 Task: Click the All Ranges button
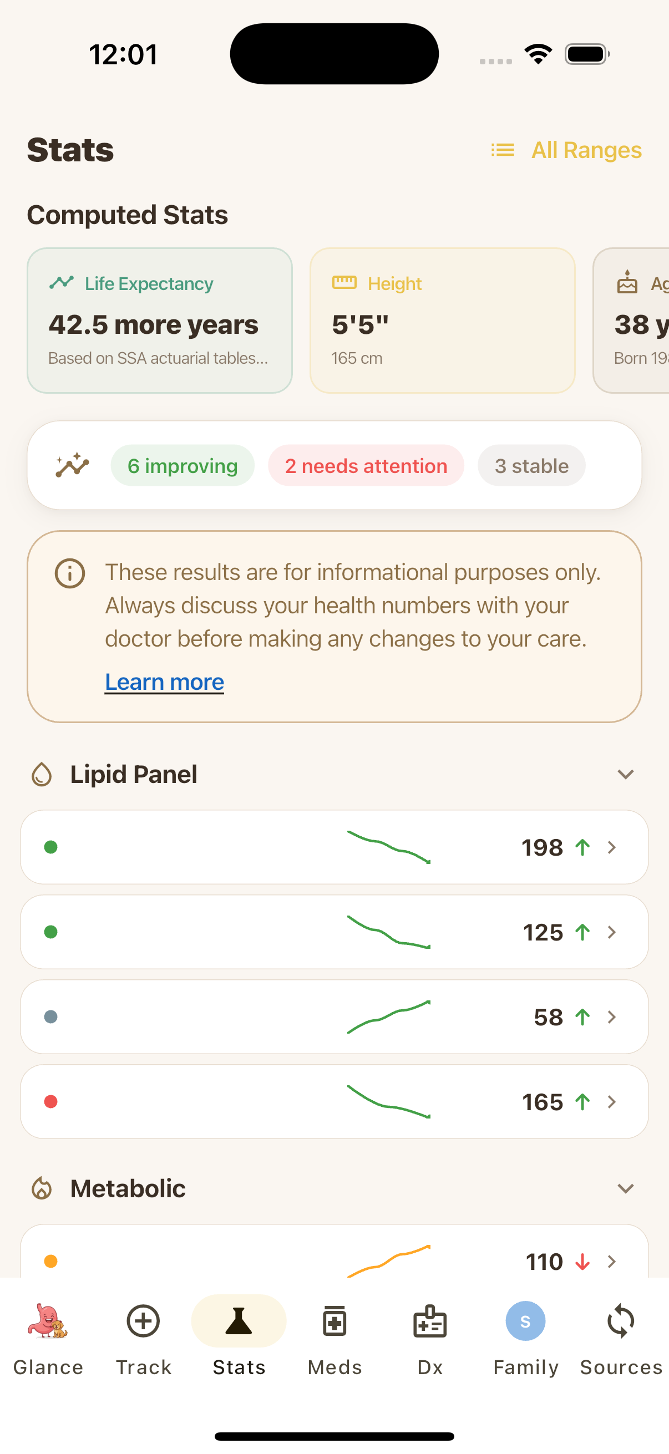[566, 150]
